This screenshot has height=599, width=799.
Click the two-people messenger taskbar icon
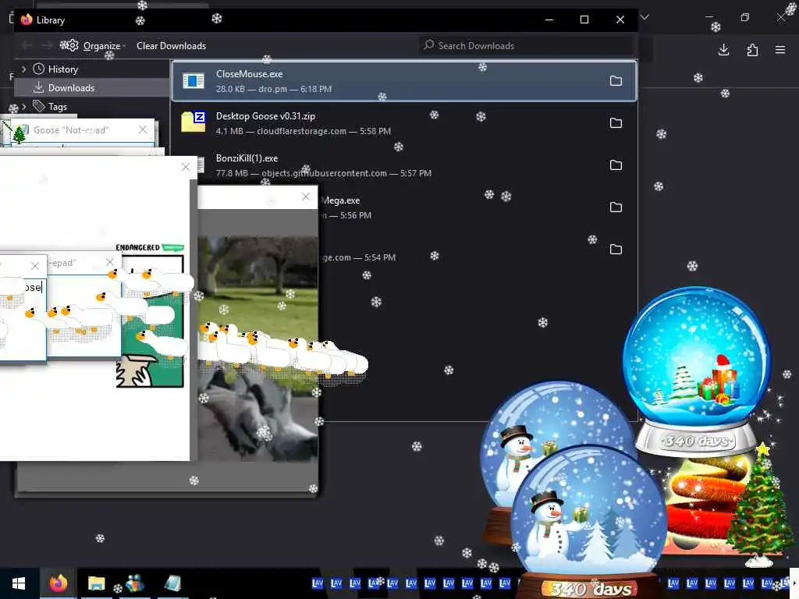point(135,583)
